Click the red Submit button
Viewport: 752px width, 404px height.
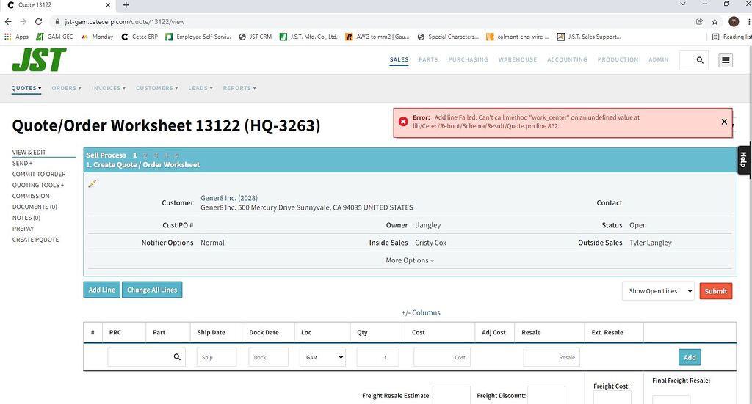click(716, 291)
